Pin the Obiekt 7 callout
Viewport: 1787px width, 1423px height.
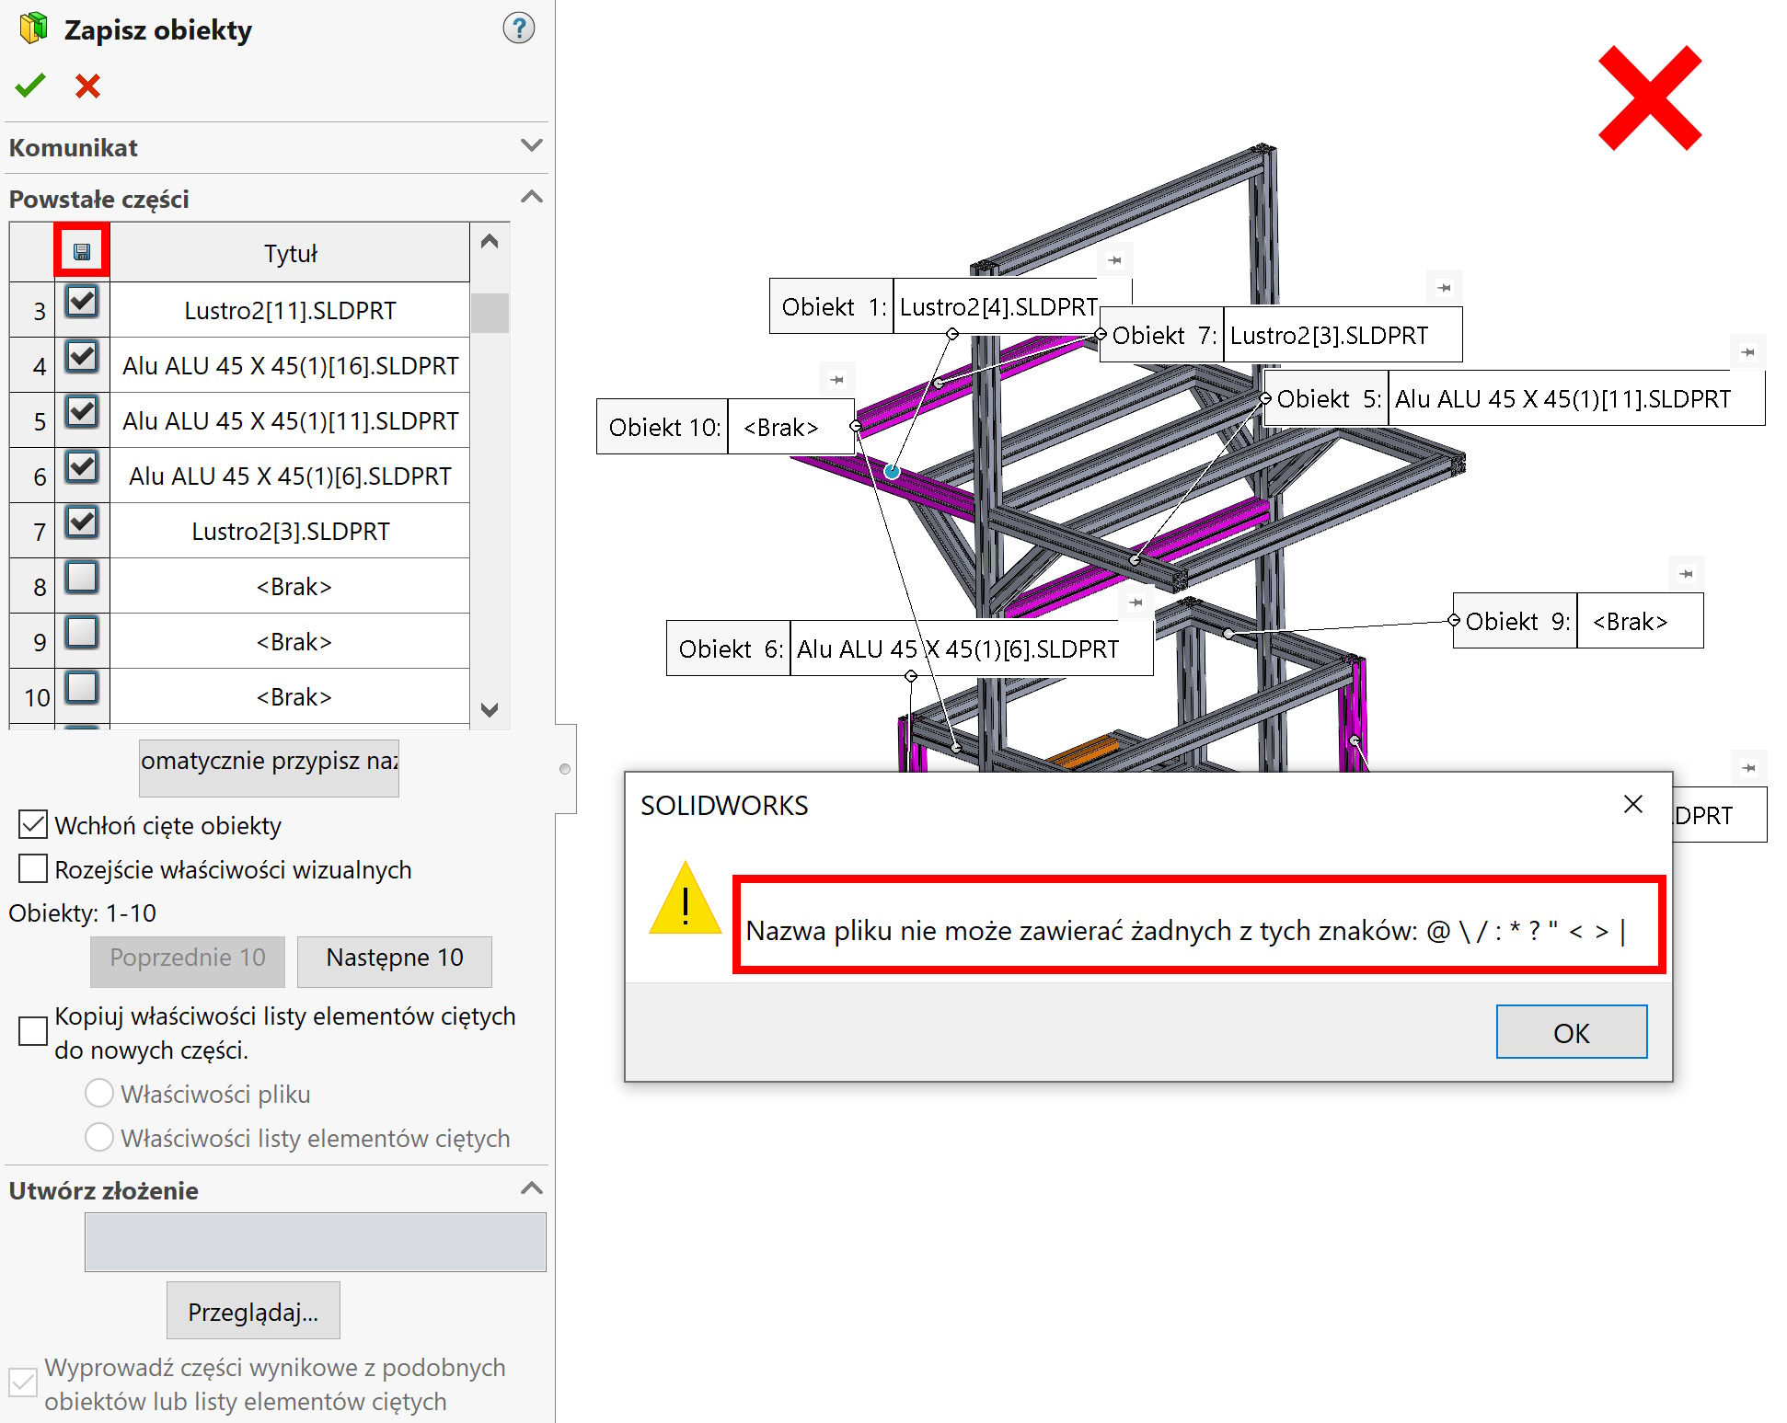(x=1444, y=288)
